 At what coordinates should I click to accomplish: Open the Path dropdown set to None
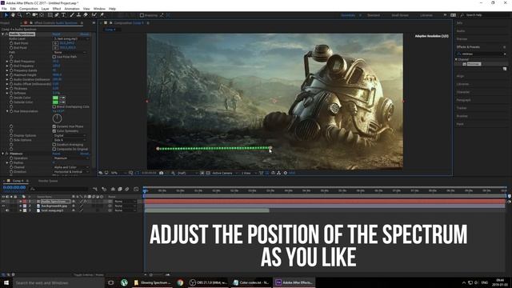[70, 52]
